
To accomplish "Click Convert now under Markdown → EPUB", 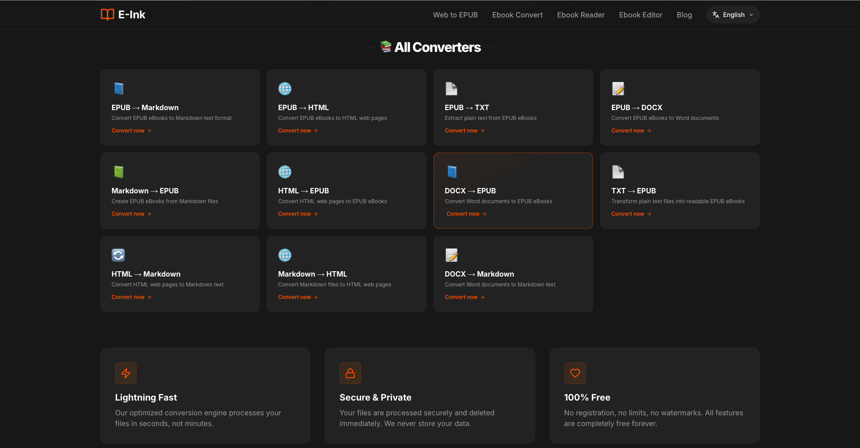I will click(x=132, y=214).
